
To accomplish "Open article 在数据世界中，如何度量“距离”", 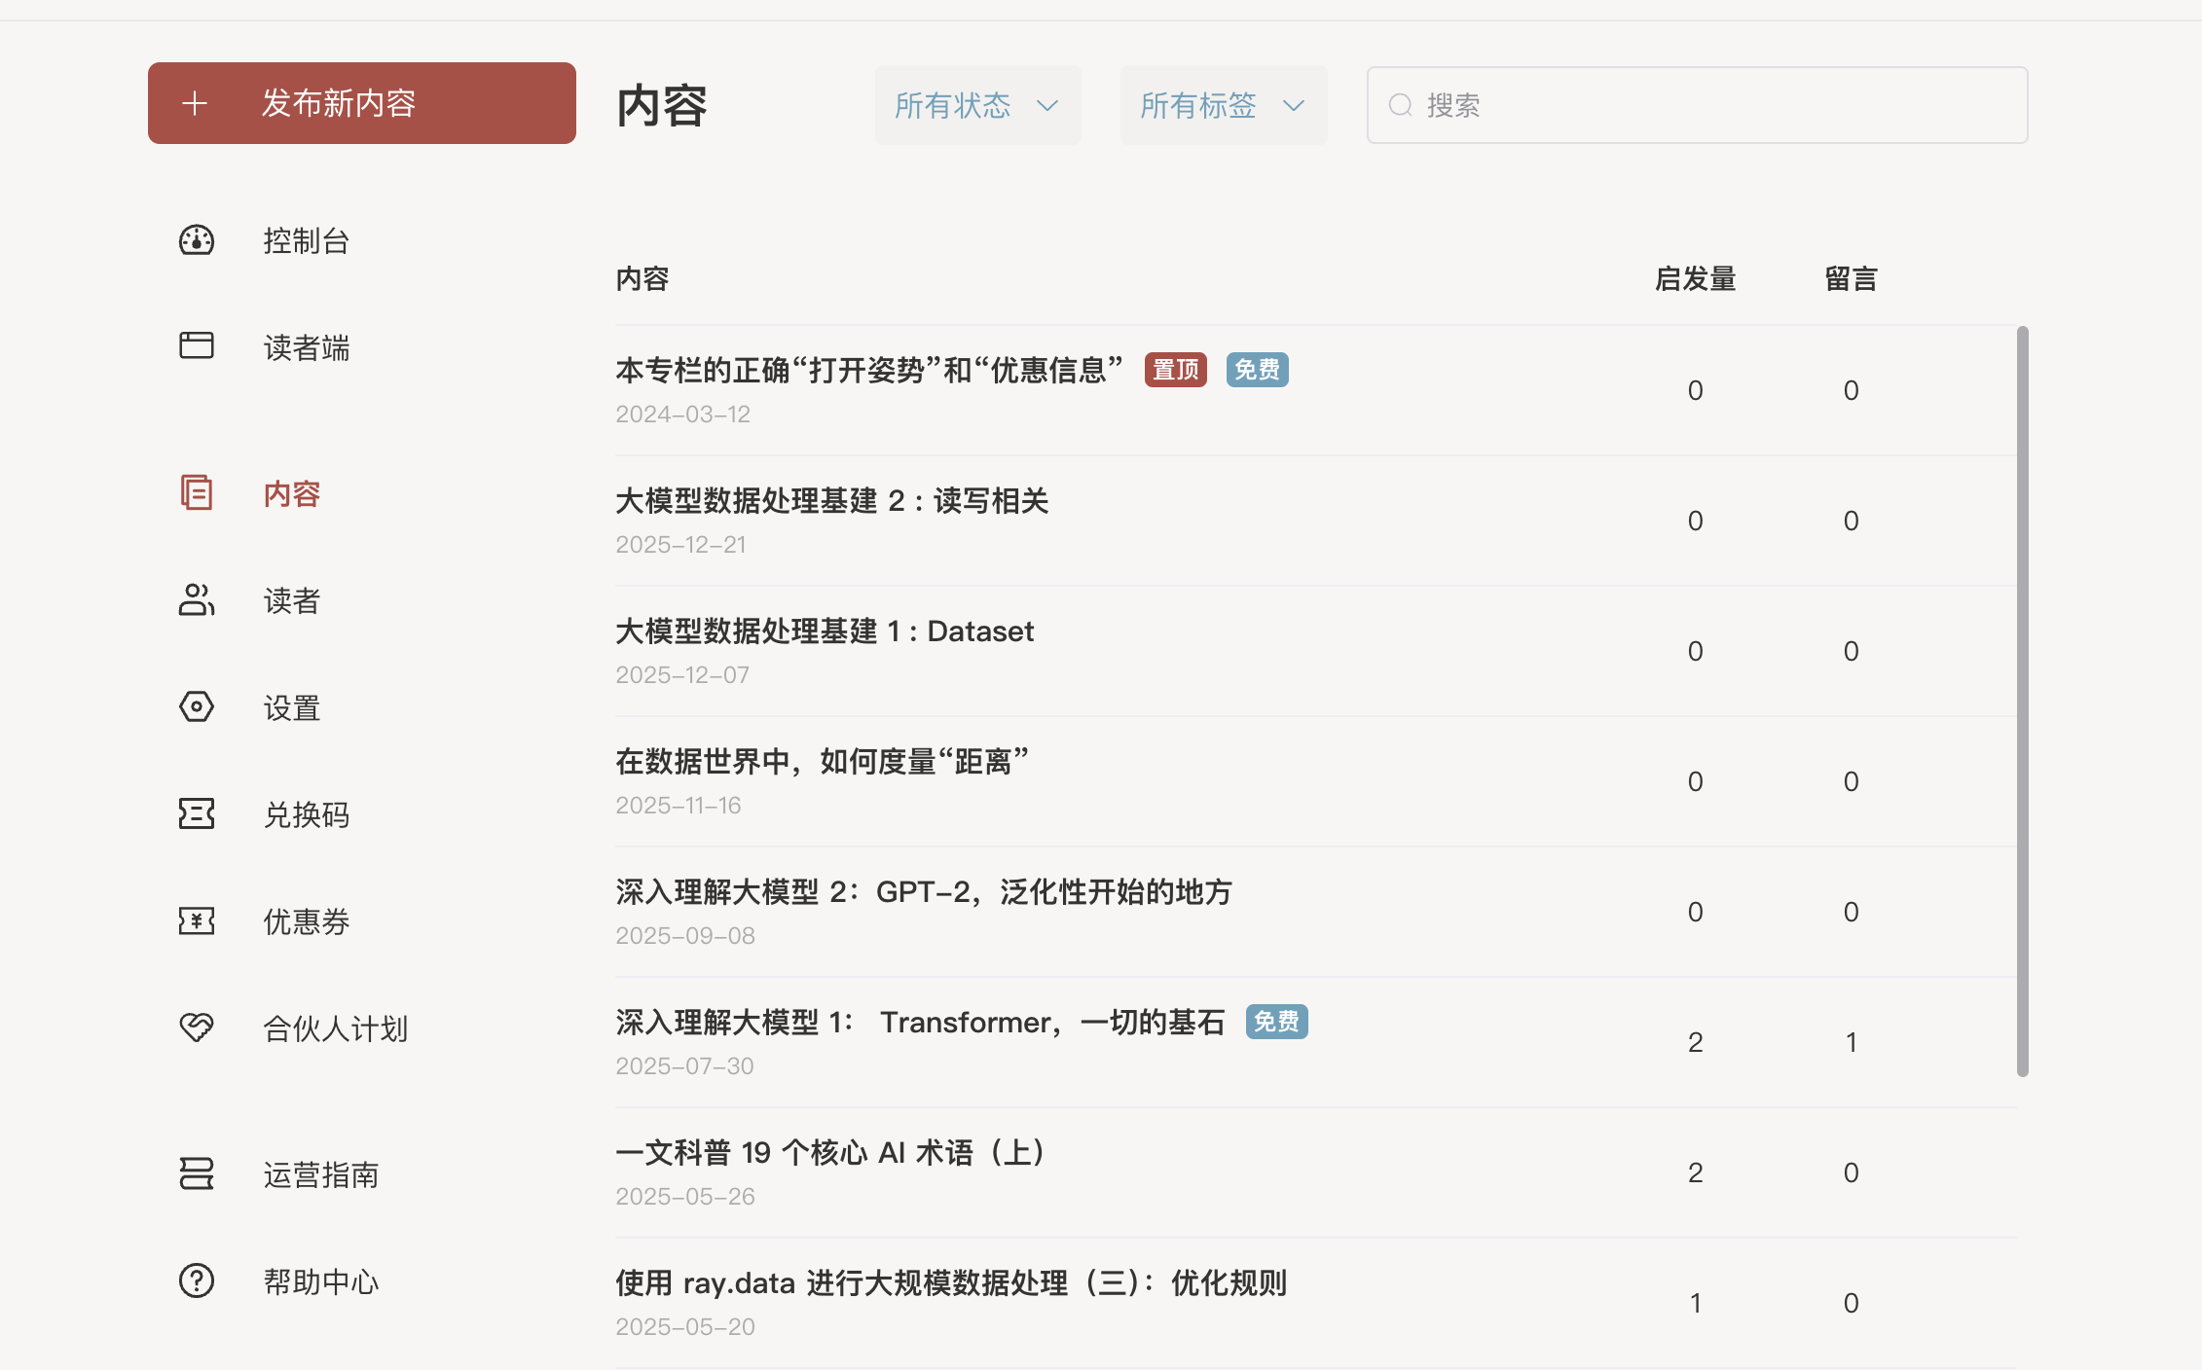I will click(822, 762).
